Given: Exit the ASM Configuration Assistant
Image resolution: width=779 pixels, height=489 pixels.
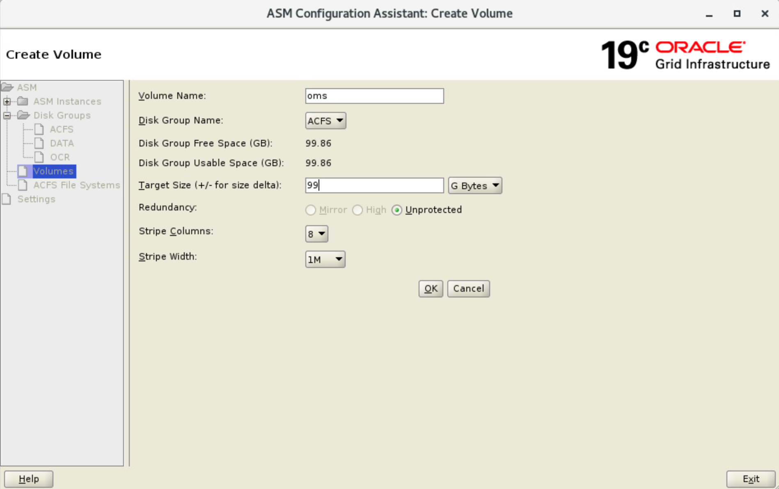Looking at the screenshot, I should [x=751, y=479].
